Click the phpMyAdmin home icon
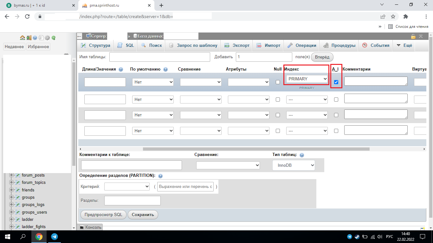 [23, 38]
